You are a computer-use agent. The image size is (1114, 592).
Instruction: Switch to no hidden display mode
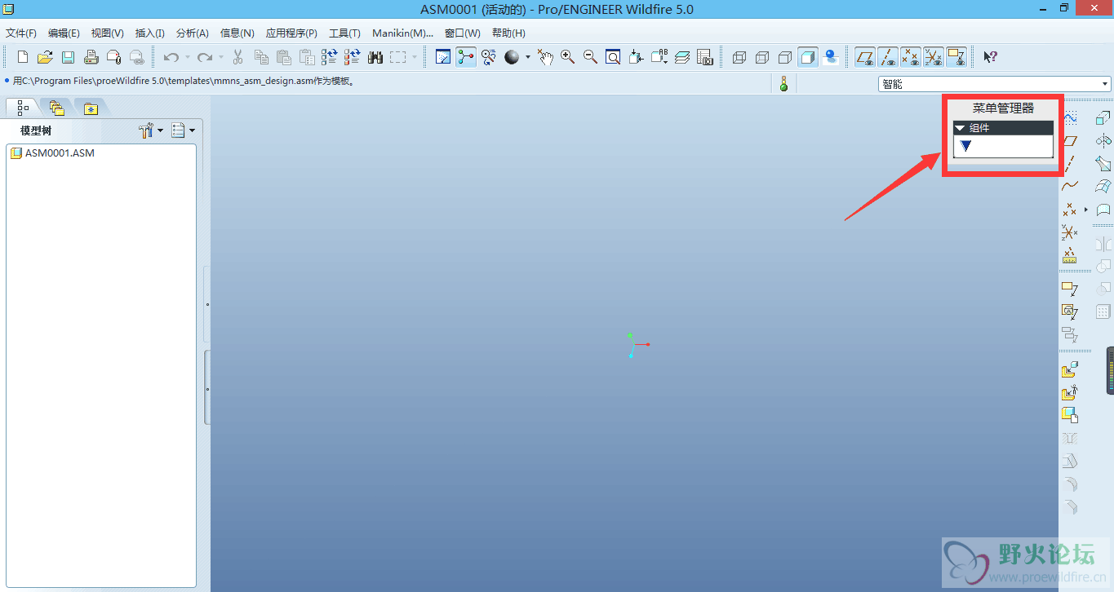(785, 57)
